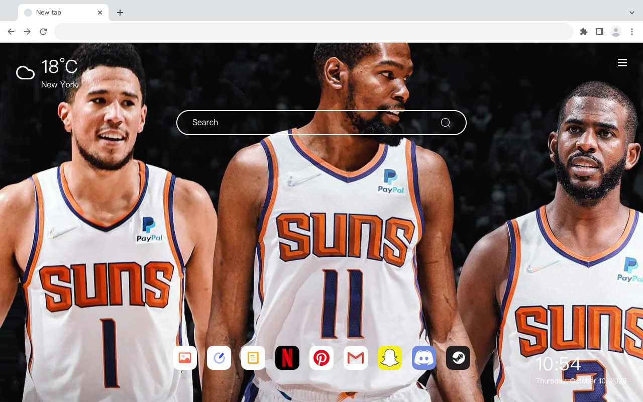Open the yellow notes shortcut icon
Viewport: 643px width, 402px height.
[253, 358]
